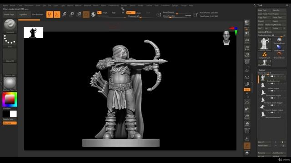Click the Actual size icon
This screenshot has width=291, height=163.
click(x=247, y=48)
